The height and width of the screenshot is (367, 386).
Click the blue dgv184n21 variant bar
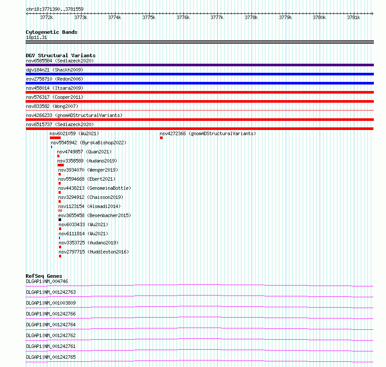pyautogui.click(x=200, y=74)
